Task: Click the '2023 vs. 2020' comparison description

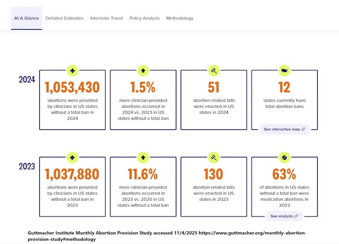Action: point(143,196)
